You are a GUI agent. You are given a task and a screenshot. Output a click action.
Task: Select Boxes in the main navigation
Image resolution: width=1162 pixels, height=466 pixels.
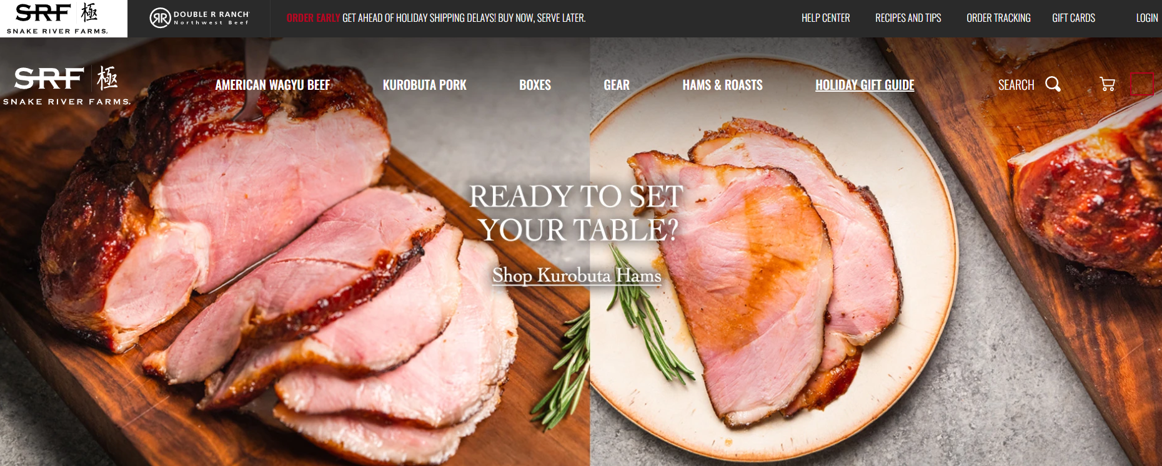(x=535, y=85)
